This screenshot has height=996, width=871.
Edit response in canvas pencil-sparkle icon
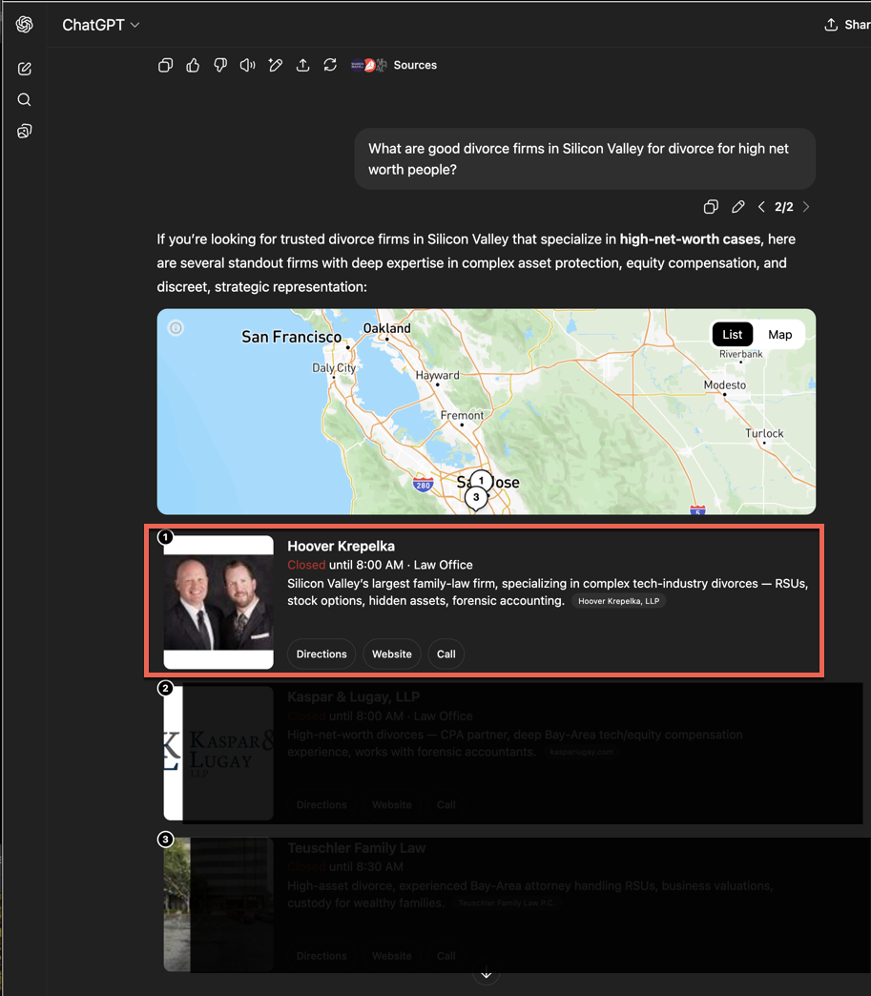click(x=275, y=65)
